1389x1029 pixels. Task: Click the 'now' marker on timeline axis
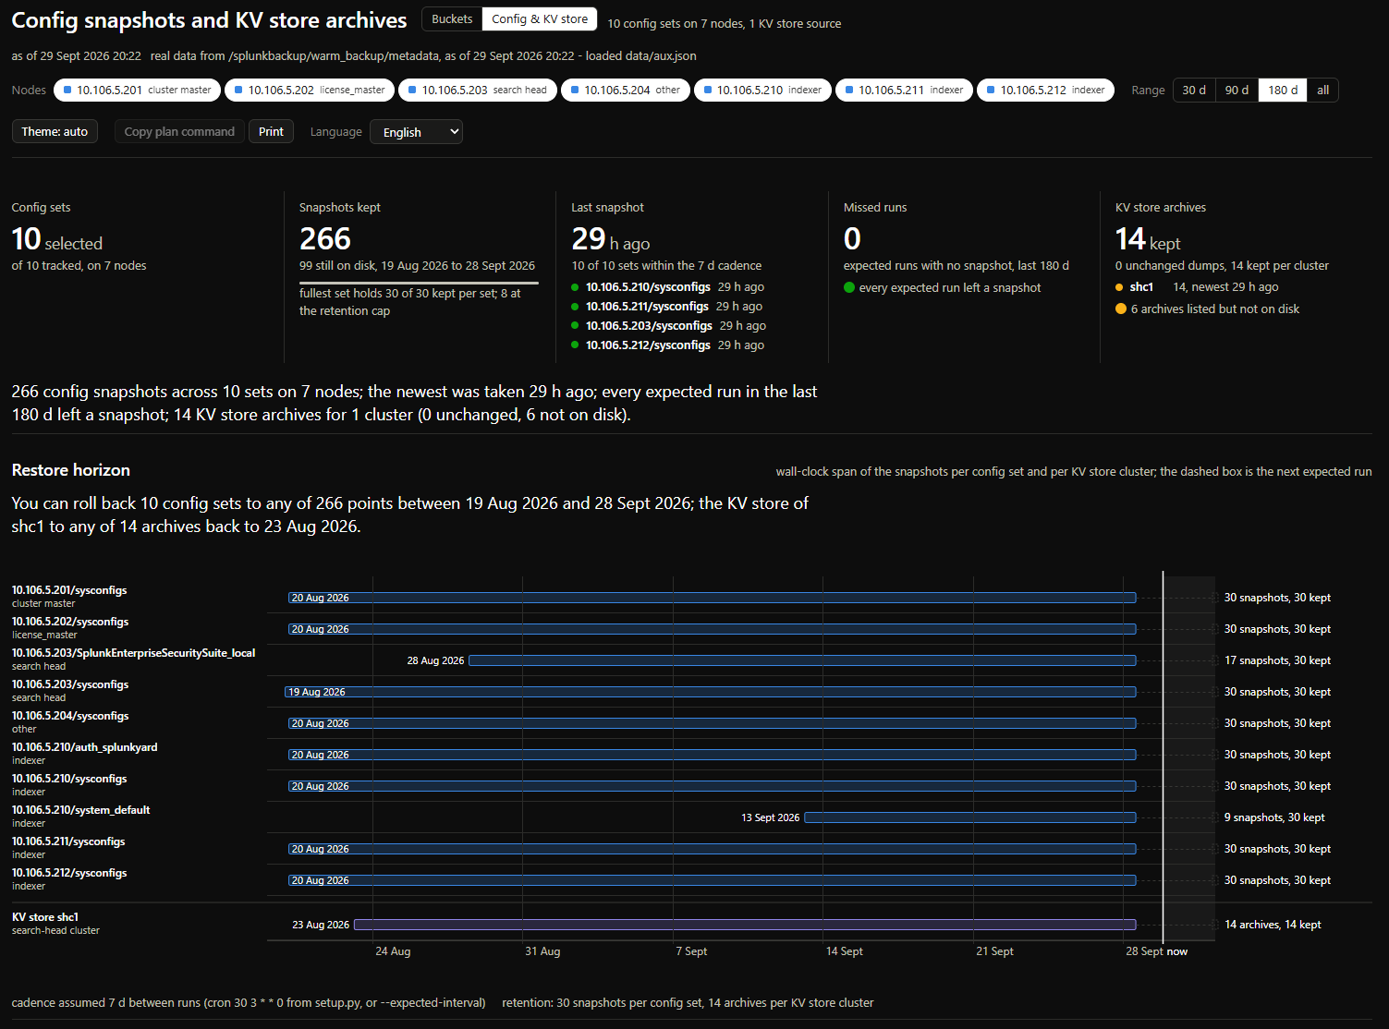point(1176,951)
